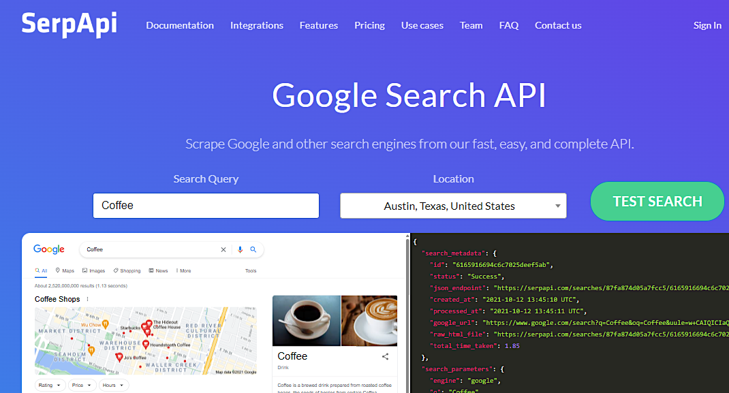Click the status value Success in JSON

coord(484,277)
